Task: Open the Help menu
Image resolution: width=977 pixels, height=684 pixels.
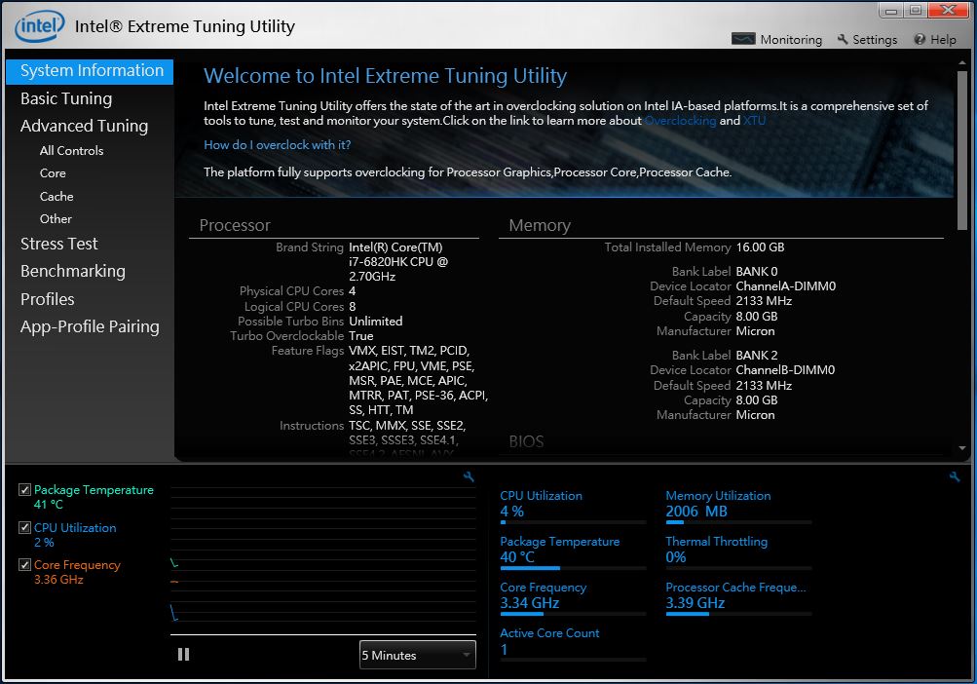Action: pyautogui.click(x=935, y=39)
